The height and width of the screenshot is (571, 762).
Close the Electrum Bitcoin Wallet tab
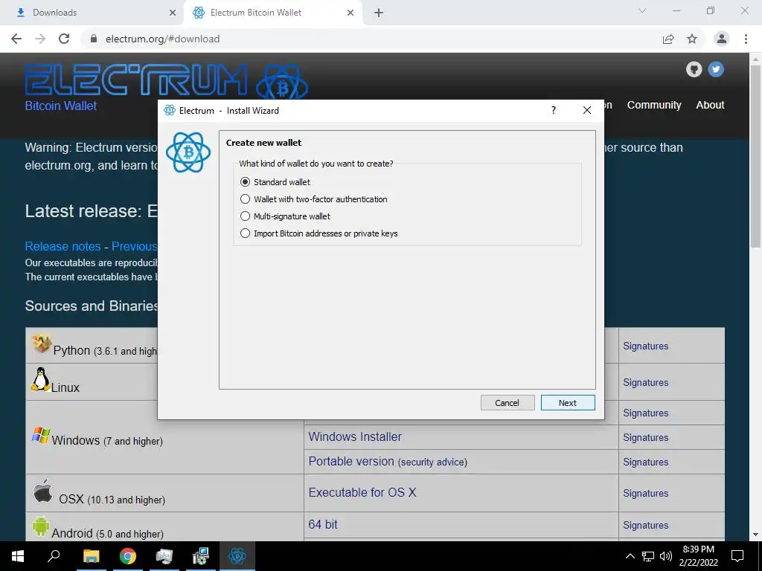coord(350,13)
